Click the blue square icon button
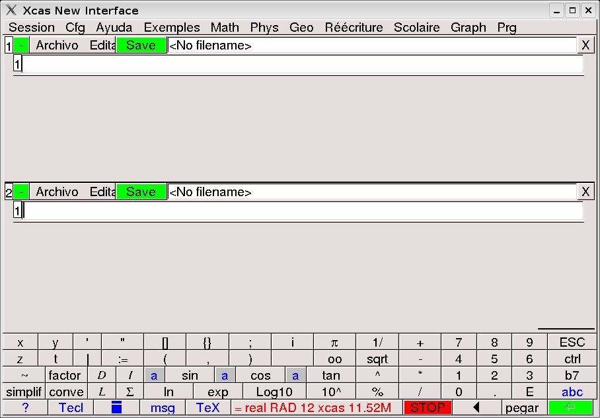600x418 pixels. coord(116,407)
